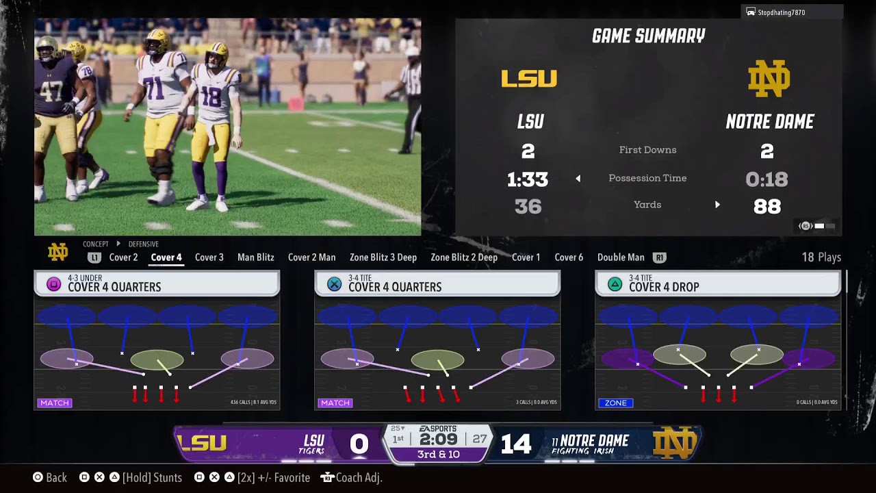Click the First Downs stat label
This screenshot has width=876, height=493.
point(647,150)
